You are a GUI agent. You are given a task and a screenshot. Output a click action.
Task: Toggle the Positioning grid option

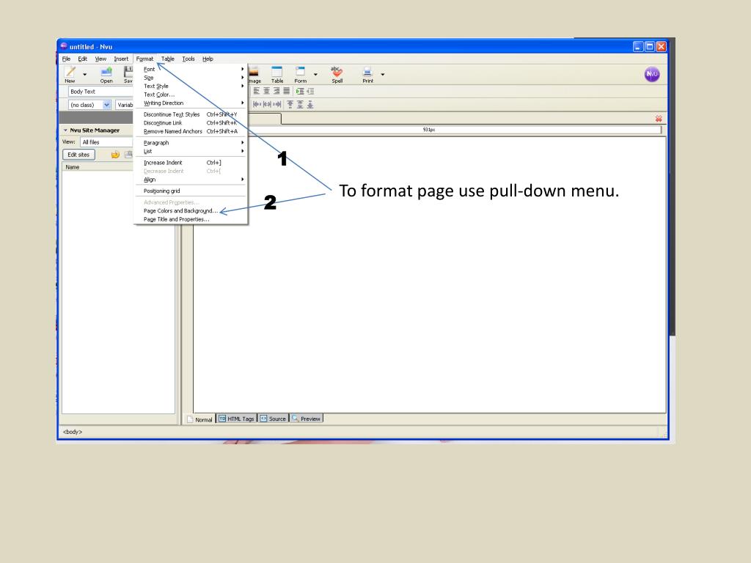[191, 191]
